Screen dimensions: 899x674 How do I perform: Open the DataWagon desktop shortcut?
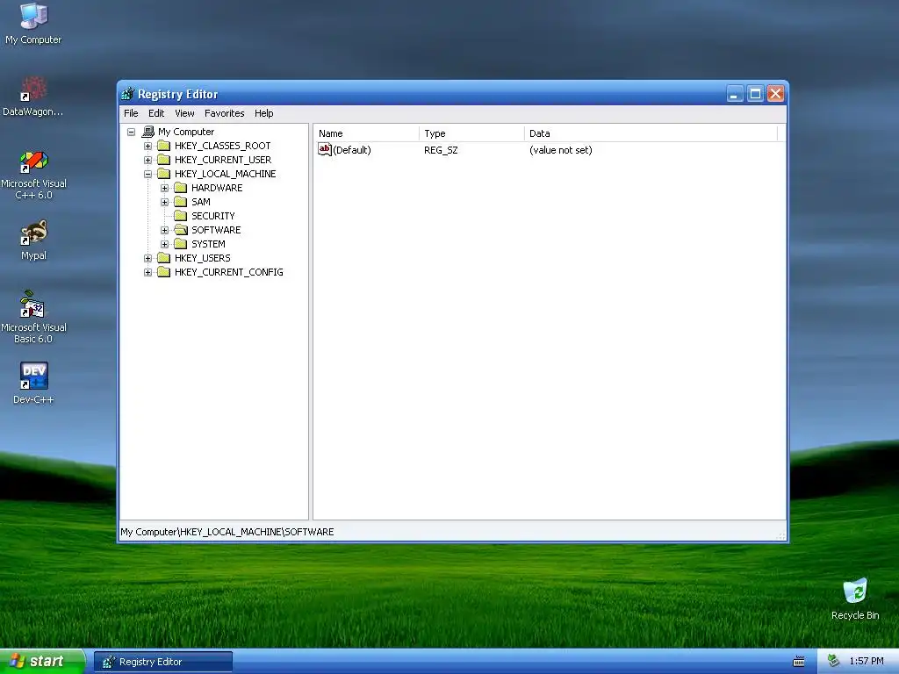pyautogui.click(x=33, y=97)
